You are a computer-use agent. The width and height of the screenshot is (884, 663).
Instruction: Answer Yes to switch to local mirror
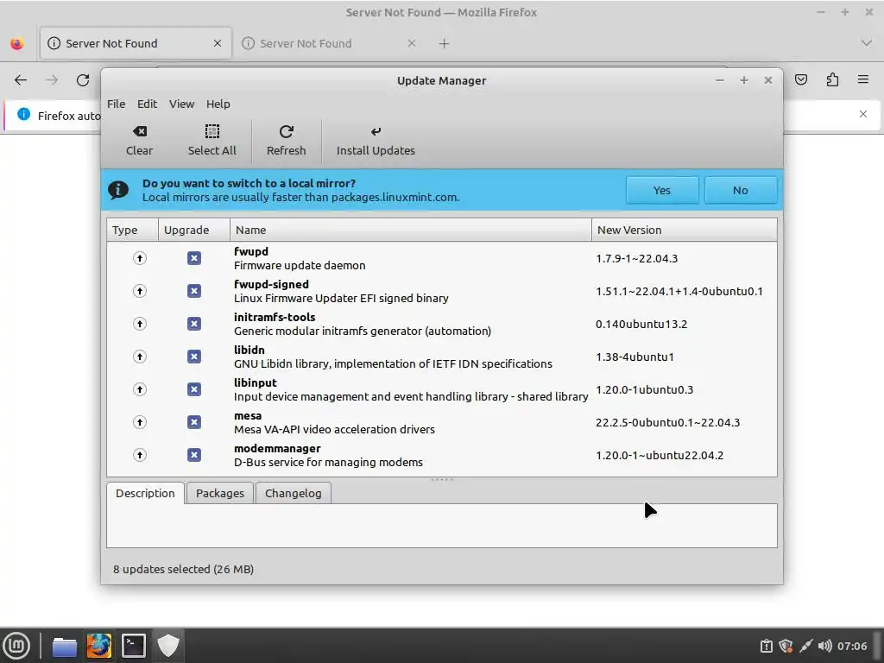[662, 191]
